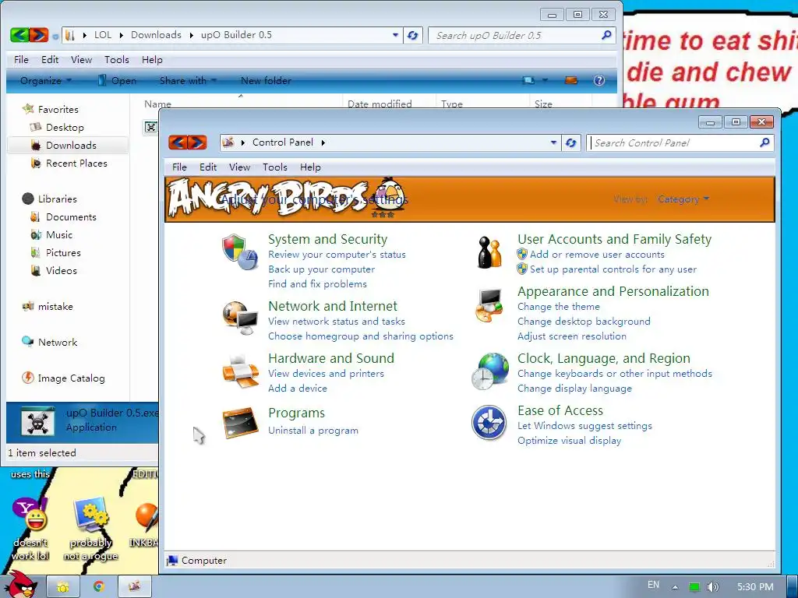
Task: Click Control Panel search magnifier icon
Action: click(764, 143)
